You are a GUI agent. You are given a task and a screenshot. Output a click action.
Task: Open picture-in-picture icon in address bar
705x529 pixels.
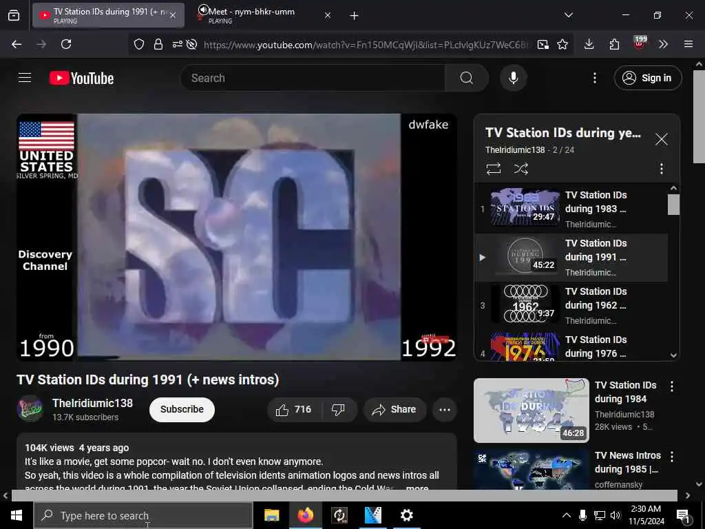point(543,44)
